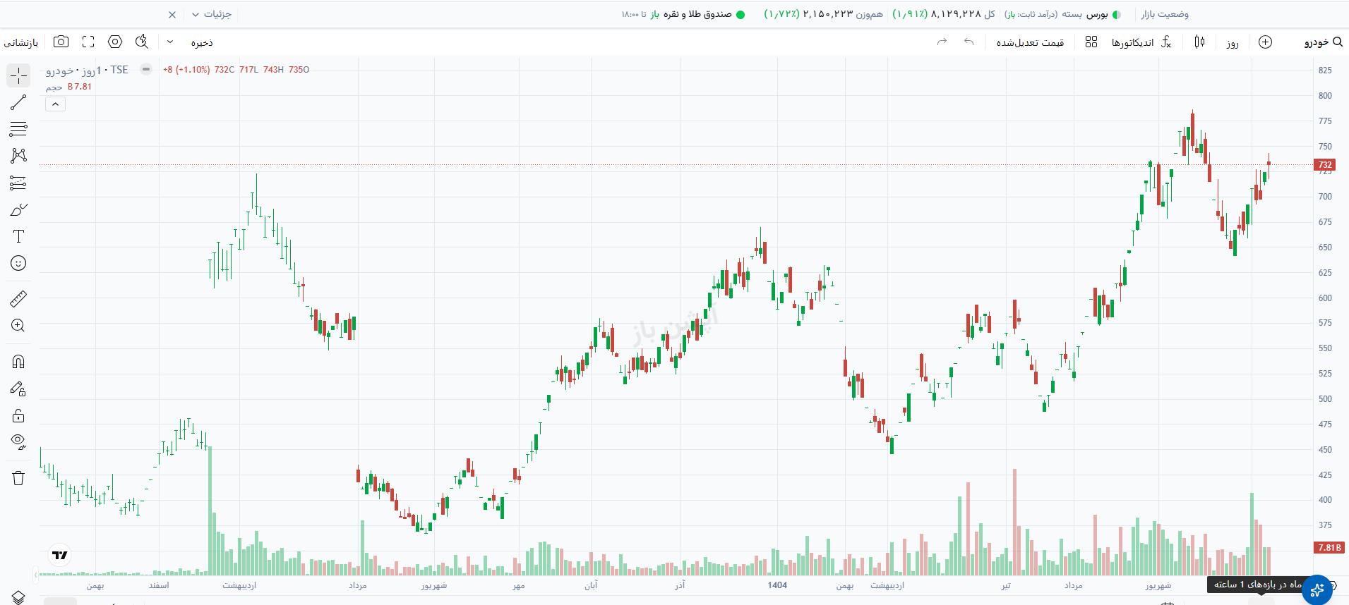Click the وضعیت بازار market status label
The image size is (1349, 605).
(1165, 14)
